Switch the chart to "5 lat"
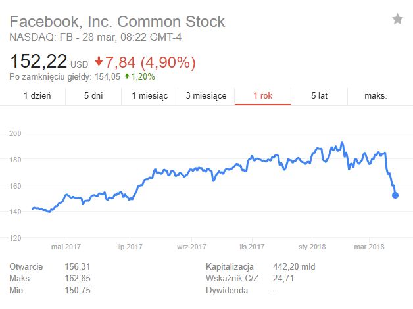The height and width of the screenshot is (309, 413). click(320, 95)
